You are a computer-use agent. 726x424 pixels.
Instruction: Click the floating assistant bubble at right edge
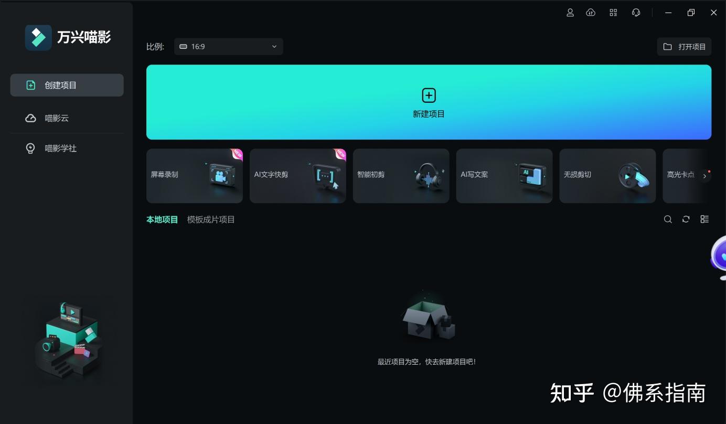tap(719, 258)
